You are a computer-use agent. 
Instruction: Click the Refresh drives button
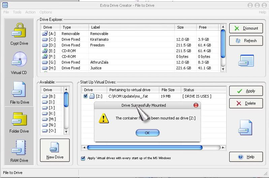[246, 41]
